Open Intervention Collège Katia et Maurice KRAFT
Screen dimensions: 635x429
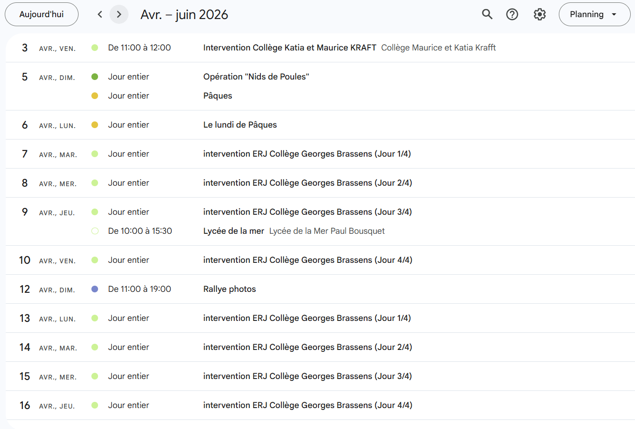pos(289,48)
